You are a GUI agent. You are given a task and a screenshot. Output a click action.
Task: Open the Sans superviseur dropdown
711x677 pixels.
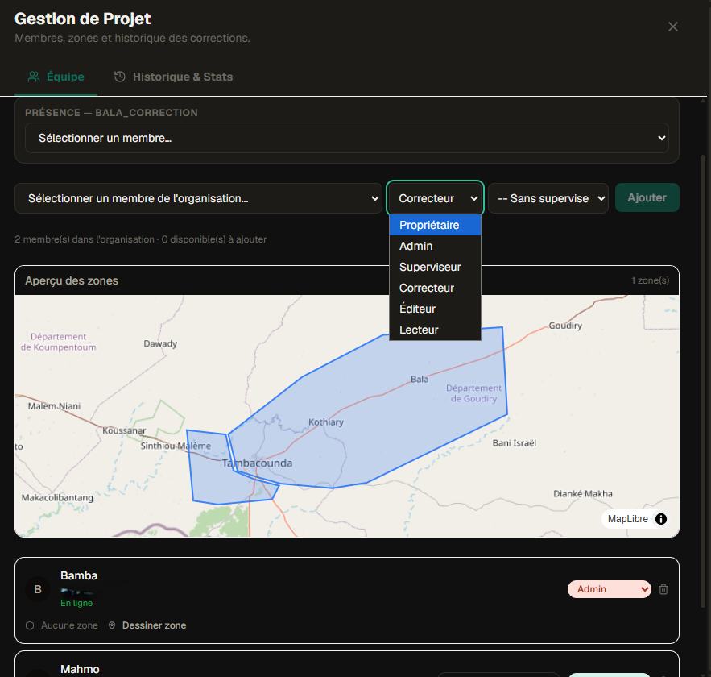548,198
